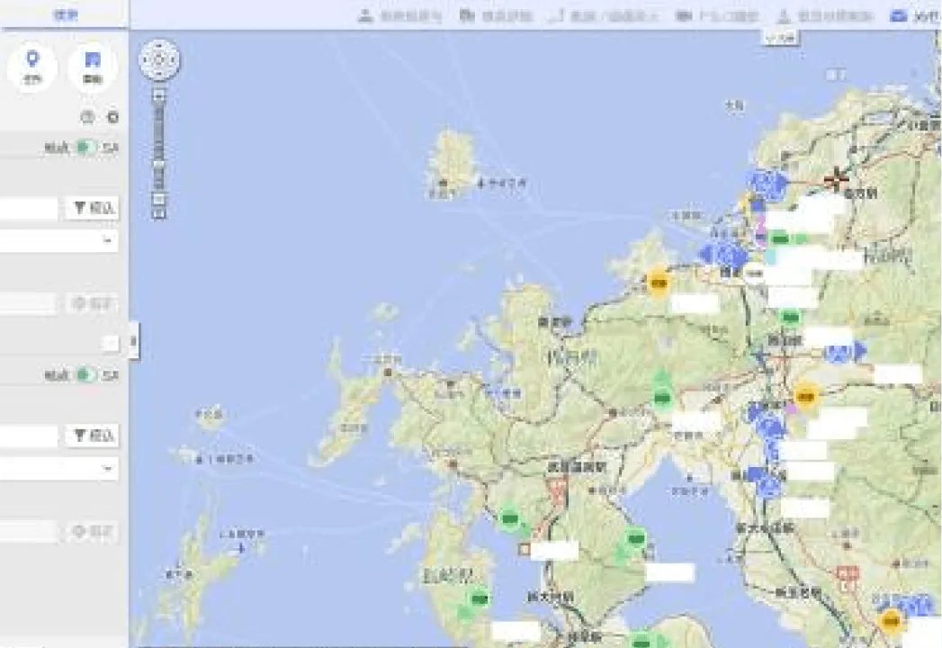The width and height of the screenshot is (942, 648).
Task: Click the bottom button of the map zoom slider
Action: tap(159, 213)
